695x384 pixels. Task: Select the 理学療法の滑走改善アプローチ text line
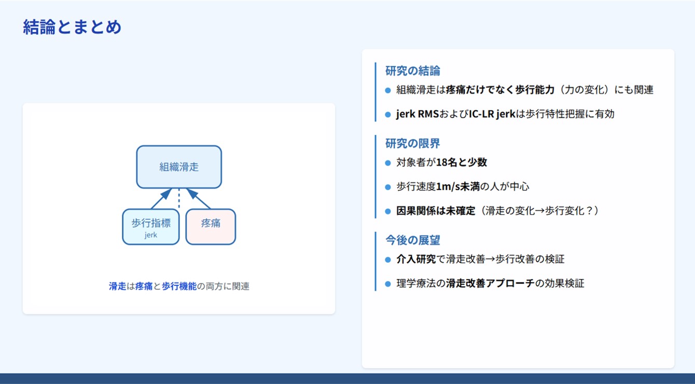[x=490, y=283]
